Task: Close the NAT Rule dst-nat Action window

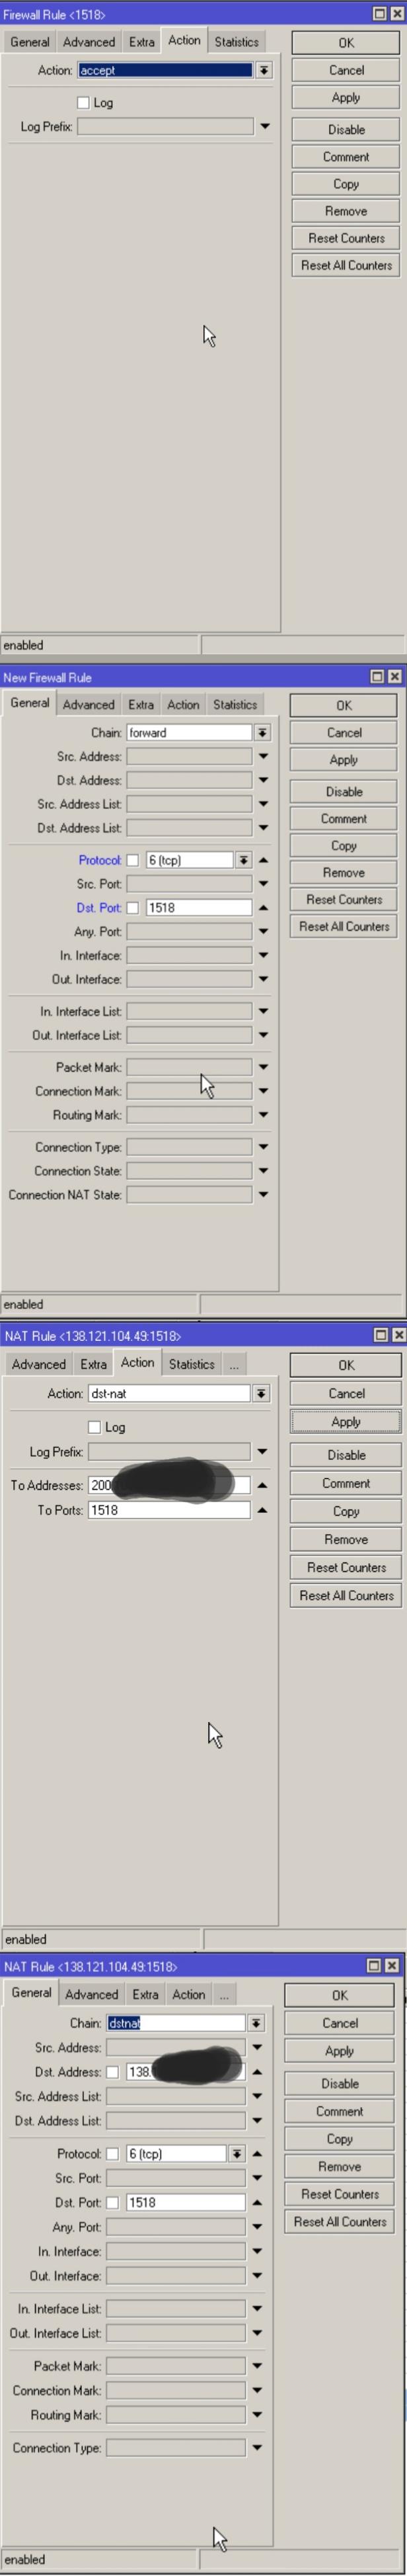Action: click(x=399, y=1335)
